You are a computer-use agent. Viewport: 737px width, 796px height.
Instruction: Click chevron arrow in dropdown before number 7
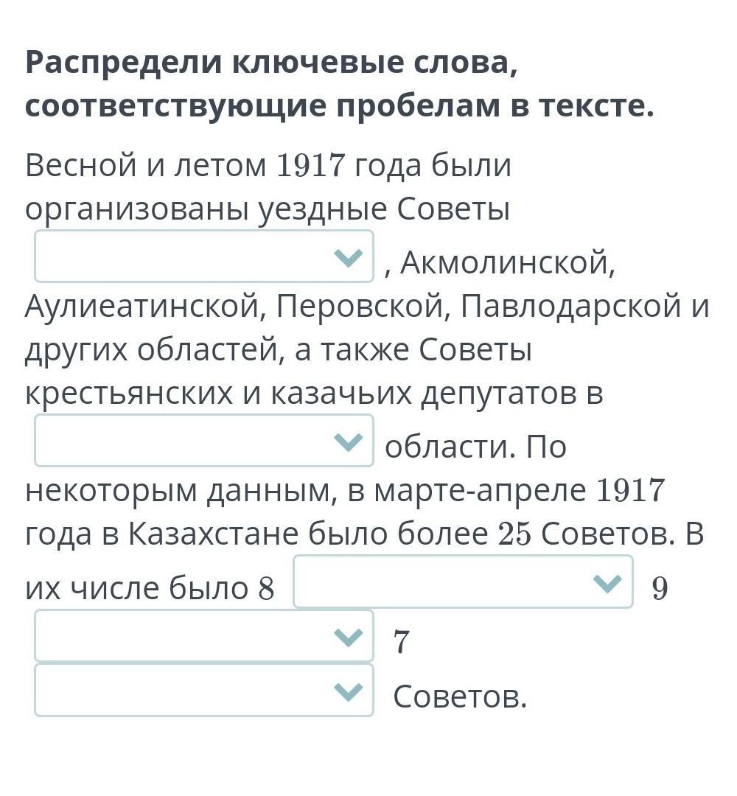pyautogui.click(x=349, y=637)
